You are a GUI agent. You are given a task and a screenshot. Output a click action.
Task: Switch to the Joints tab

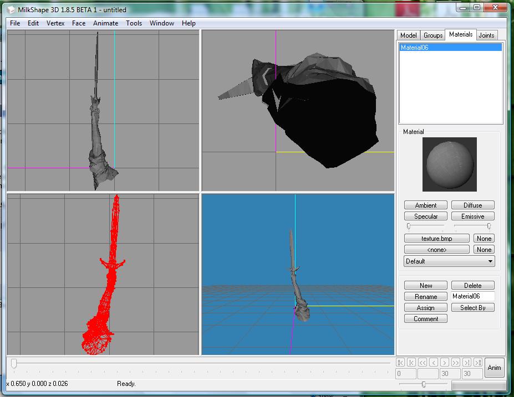click(486, 35)
